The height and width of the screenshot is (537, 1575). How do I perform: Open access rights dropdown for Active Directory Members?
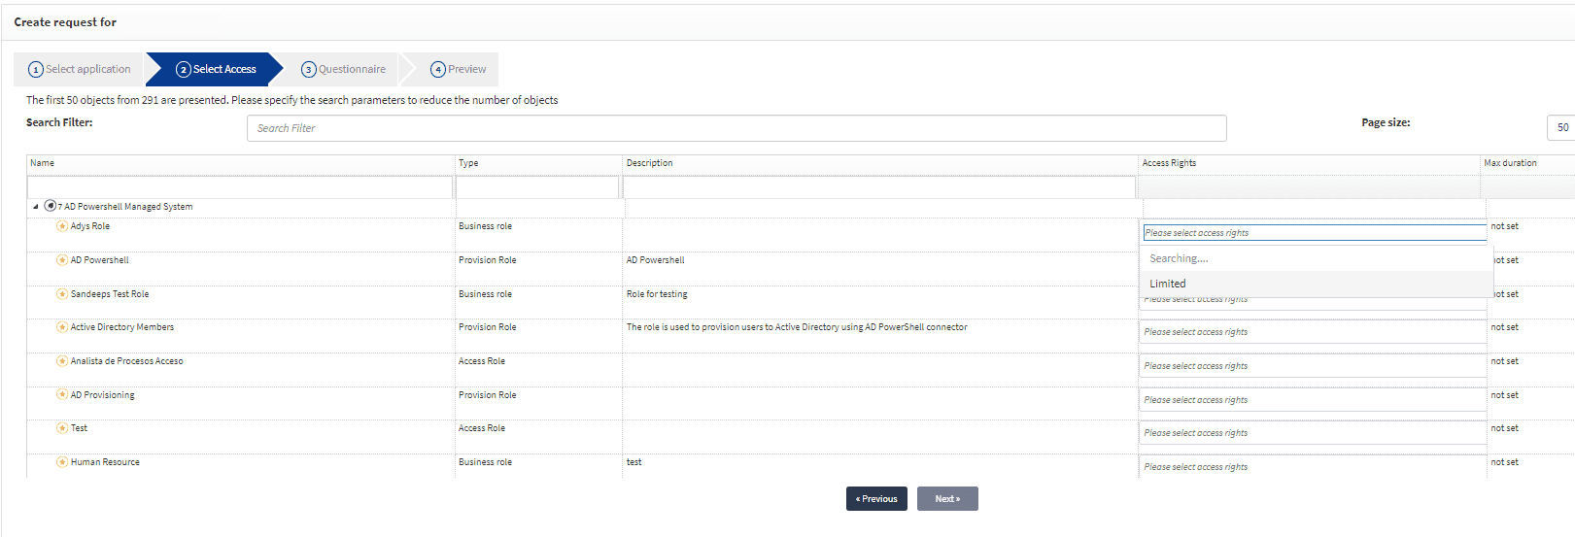coord(1312,332)
